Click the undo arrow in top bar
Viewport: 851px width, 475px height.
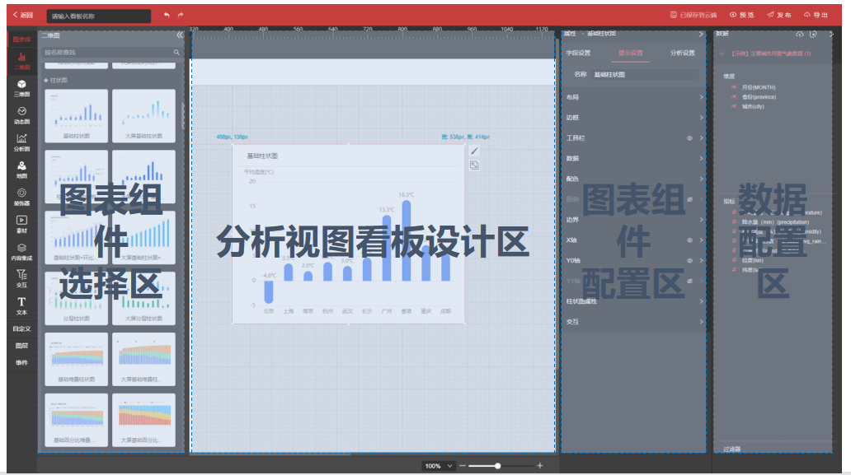167,15
